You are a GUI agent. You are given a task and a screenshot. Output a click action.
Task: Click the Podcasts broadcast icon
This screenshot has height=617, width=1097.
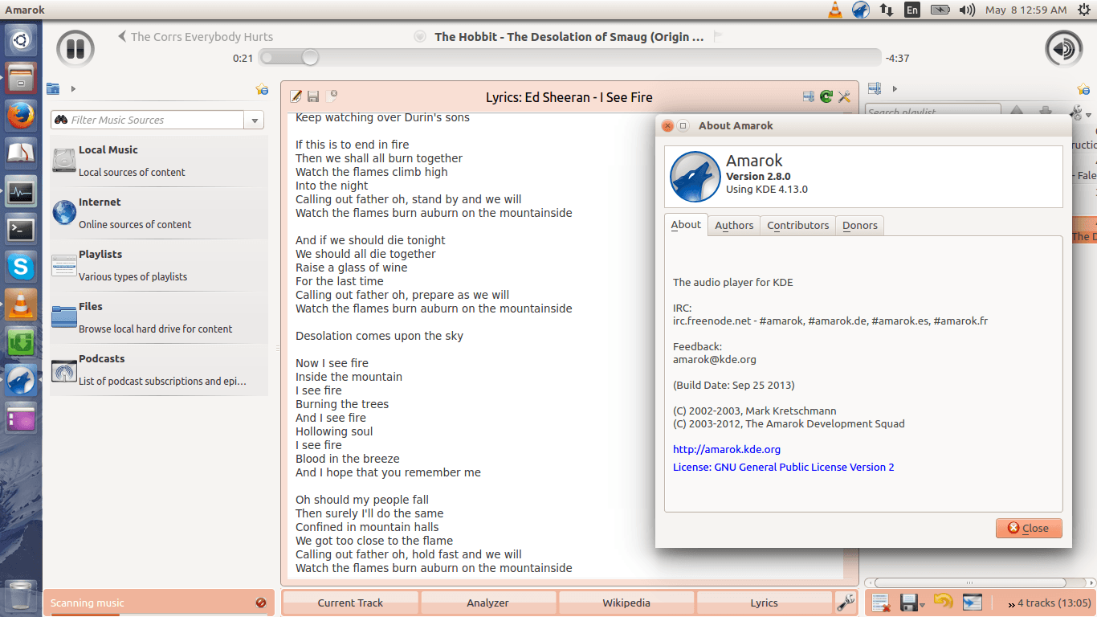tap(64, 370)
